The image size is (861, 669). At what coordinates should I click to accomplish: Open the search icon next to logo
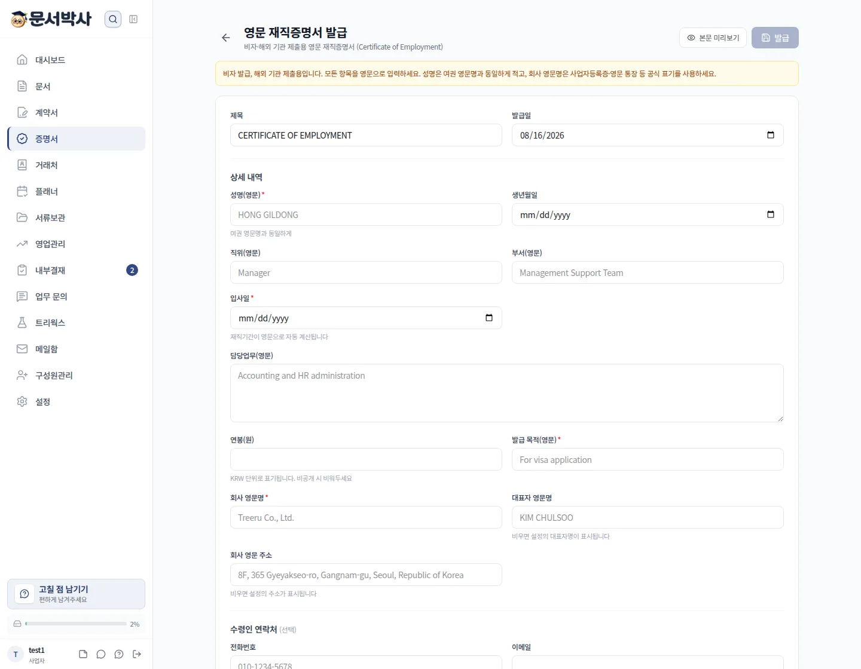(x=113, y=19)
